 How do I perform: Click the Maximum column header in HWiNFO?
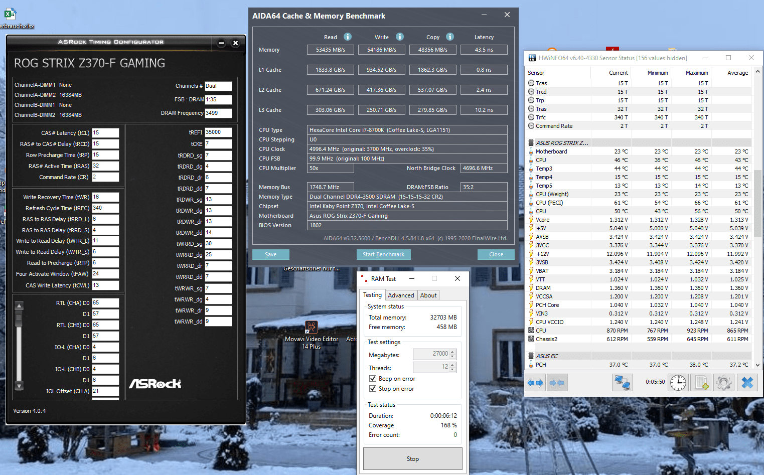(691, 73)
